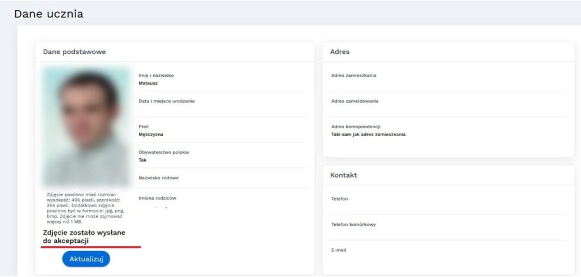This screenshot has width=581, height=277.
Task: Click the Dane ucznia page heading
Action: pyautogui.click(x=49, y=14)
